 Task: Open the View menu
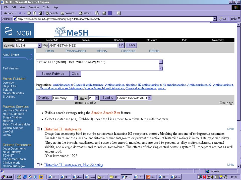[x=22, y=7]
